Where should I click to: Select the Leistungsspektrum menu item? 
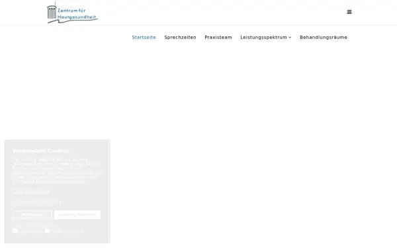pyautogui.click(x=263, y=37)
